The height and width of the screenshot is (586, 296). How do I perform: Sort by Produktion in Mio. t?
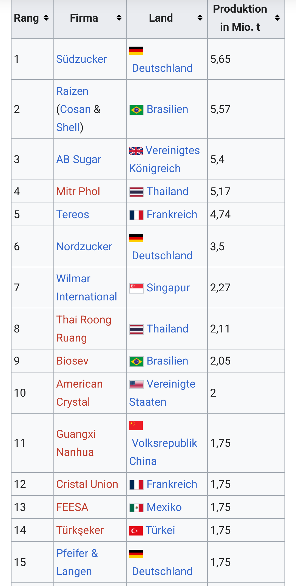tap(277, 18)
